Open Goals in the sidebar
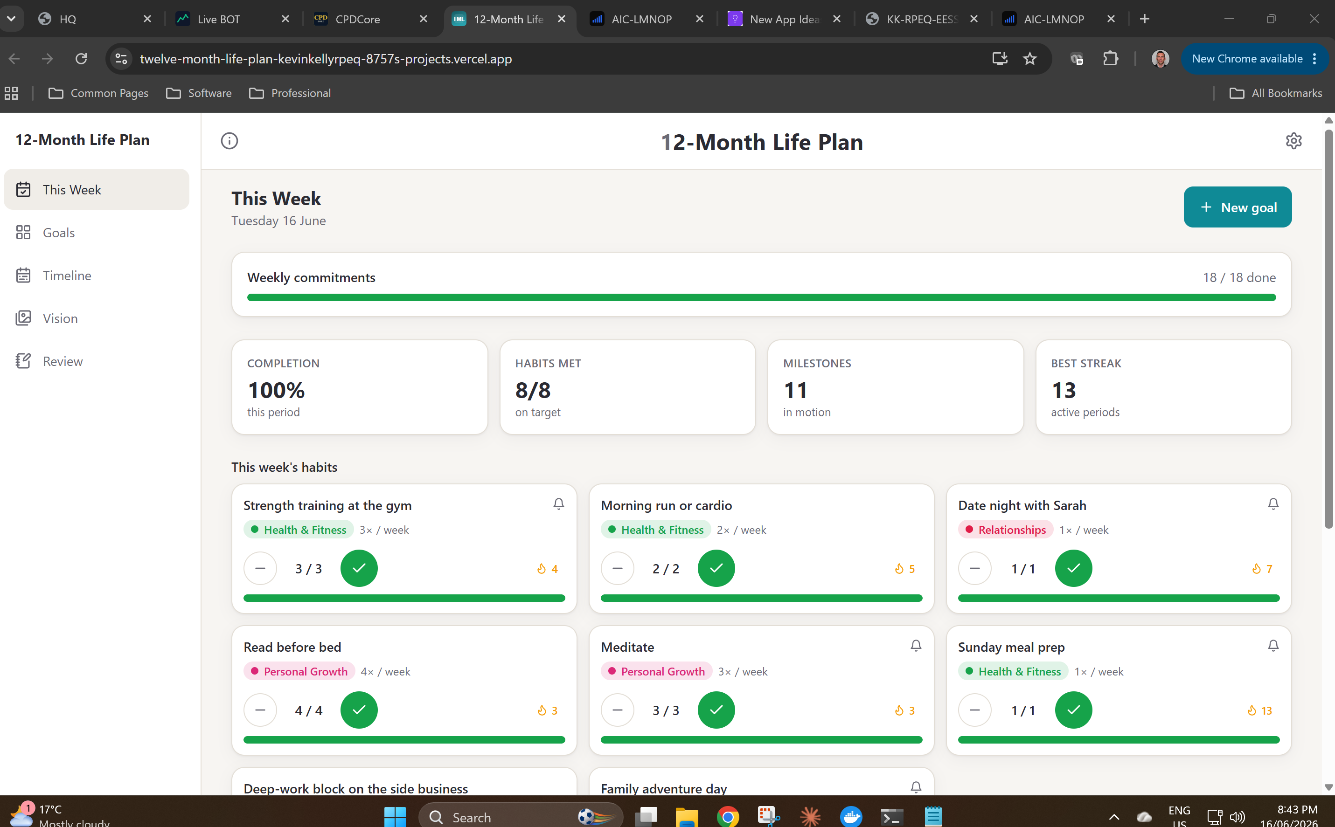Image resolution: width=1335 pixels, height=827 pixels. coord(96,233)
